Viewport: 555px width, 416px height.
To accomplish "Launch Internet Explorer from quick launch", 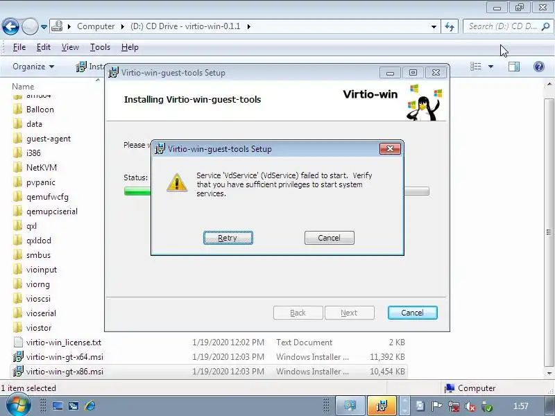I will [90, 406].
